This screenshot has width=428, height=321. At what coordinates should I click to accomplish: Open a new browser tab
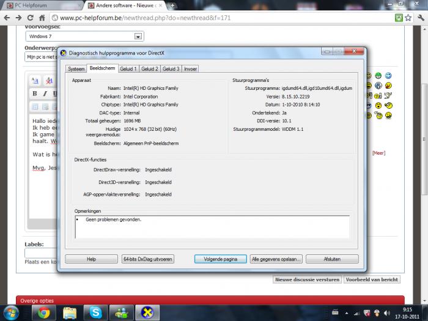coord(172,5)
